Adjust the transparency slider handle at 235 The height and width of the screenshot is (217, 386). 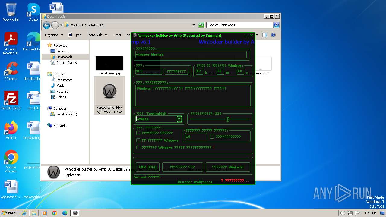pos(228,119)
